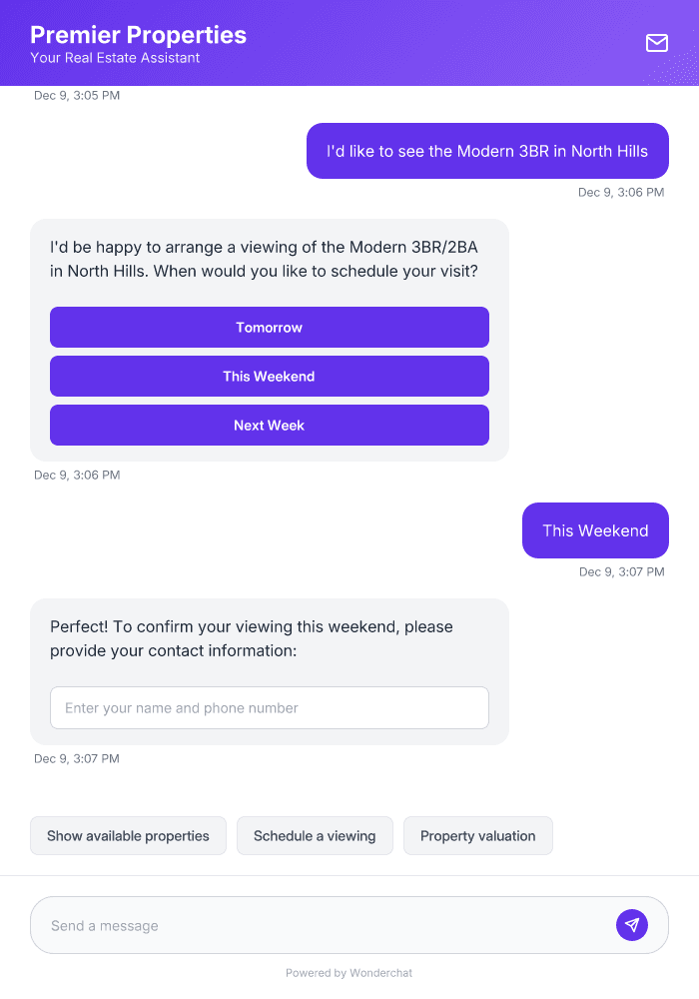Click the name and phone number field

point(270,707)
